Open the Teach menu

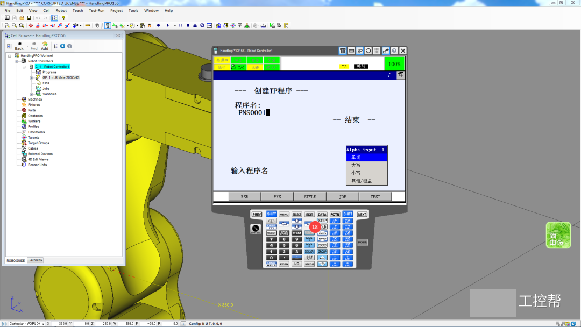78,10
